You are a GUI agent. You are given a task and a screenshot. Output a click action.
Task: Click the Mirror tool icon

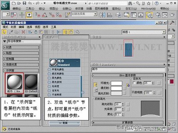tap(103, 15)
